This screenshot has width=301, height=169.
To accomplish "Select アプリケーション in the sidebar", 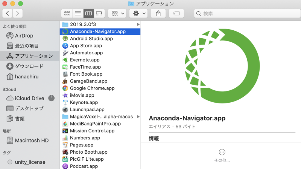I will click(30, 56).
